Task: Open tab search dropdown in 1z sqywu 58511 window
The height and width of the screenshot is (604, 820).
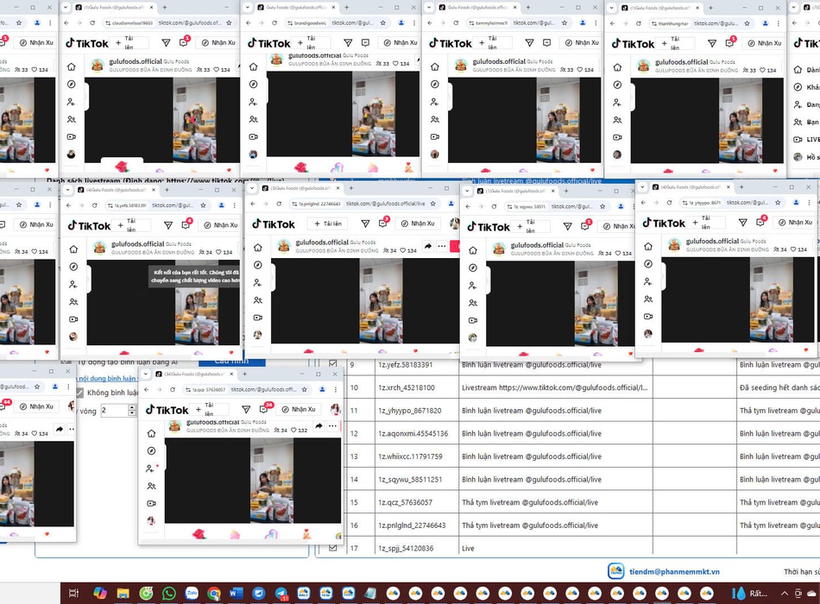Action: point(467,191)
